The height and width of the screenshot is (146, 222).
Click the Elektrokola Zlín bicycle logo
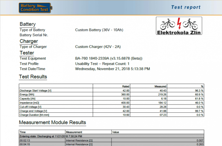pyautogui.click(x=179, y=26)
